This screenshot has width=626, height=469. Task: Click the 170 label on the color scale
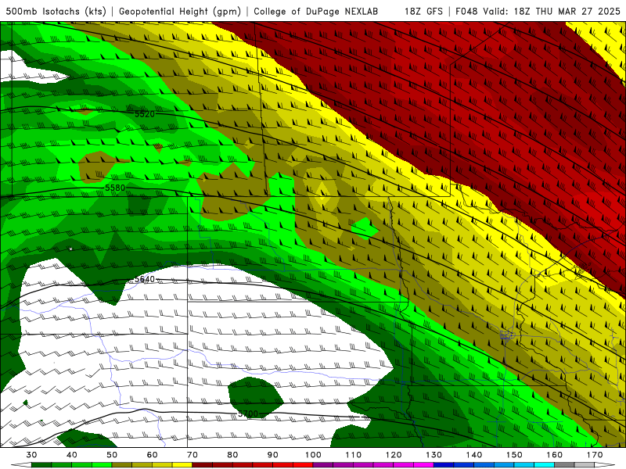[x=595, y=455]
